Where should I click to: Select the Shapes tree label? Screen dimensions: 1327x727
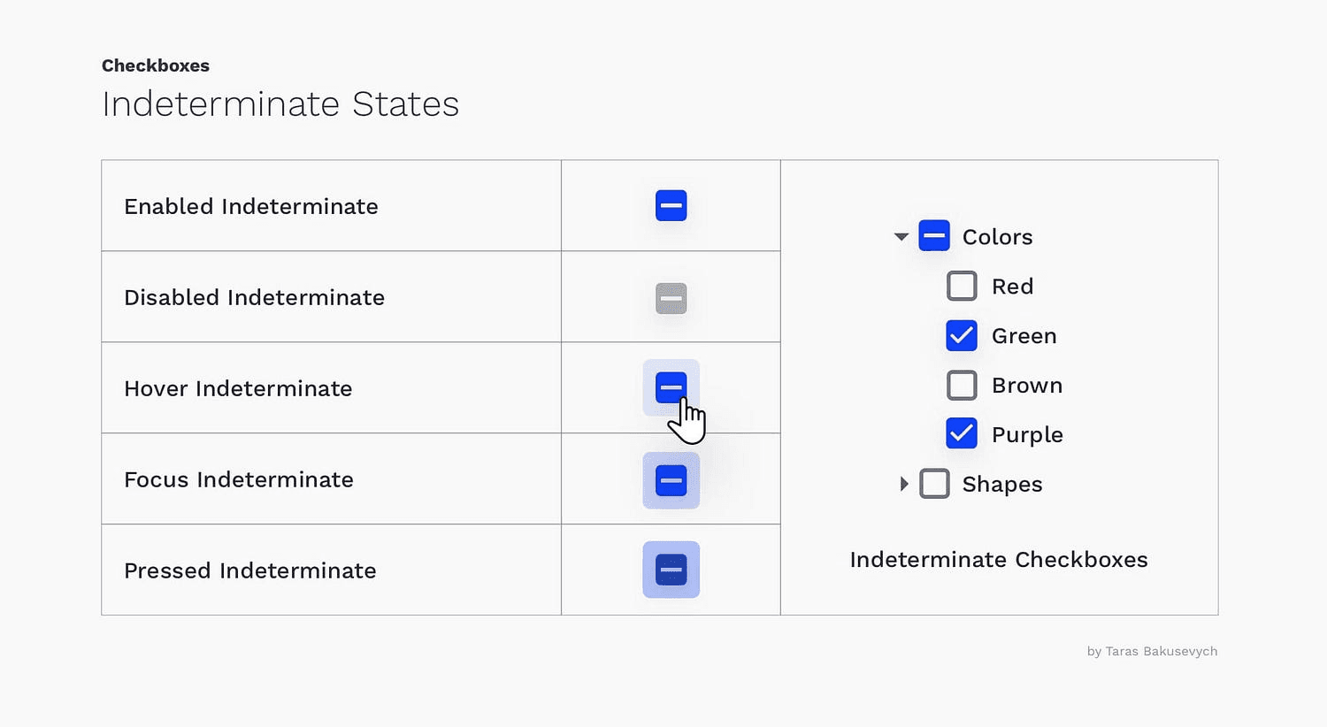pyautogui.click(x=1002, y=485)
